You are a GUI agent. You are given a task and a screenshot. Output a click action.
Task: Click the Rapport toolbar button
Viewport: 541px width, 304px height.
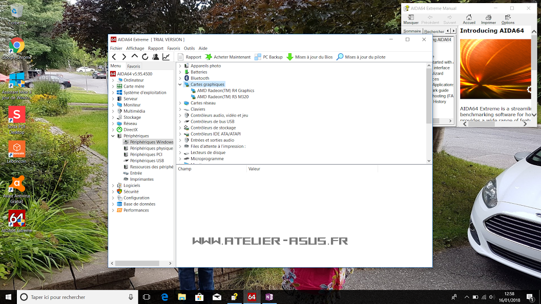[190, 57]
